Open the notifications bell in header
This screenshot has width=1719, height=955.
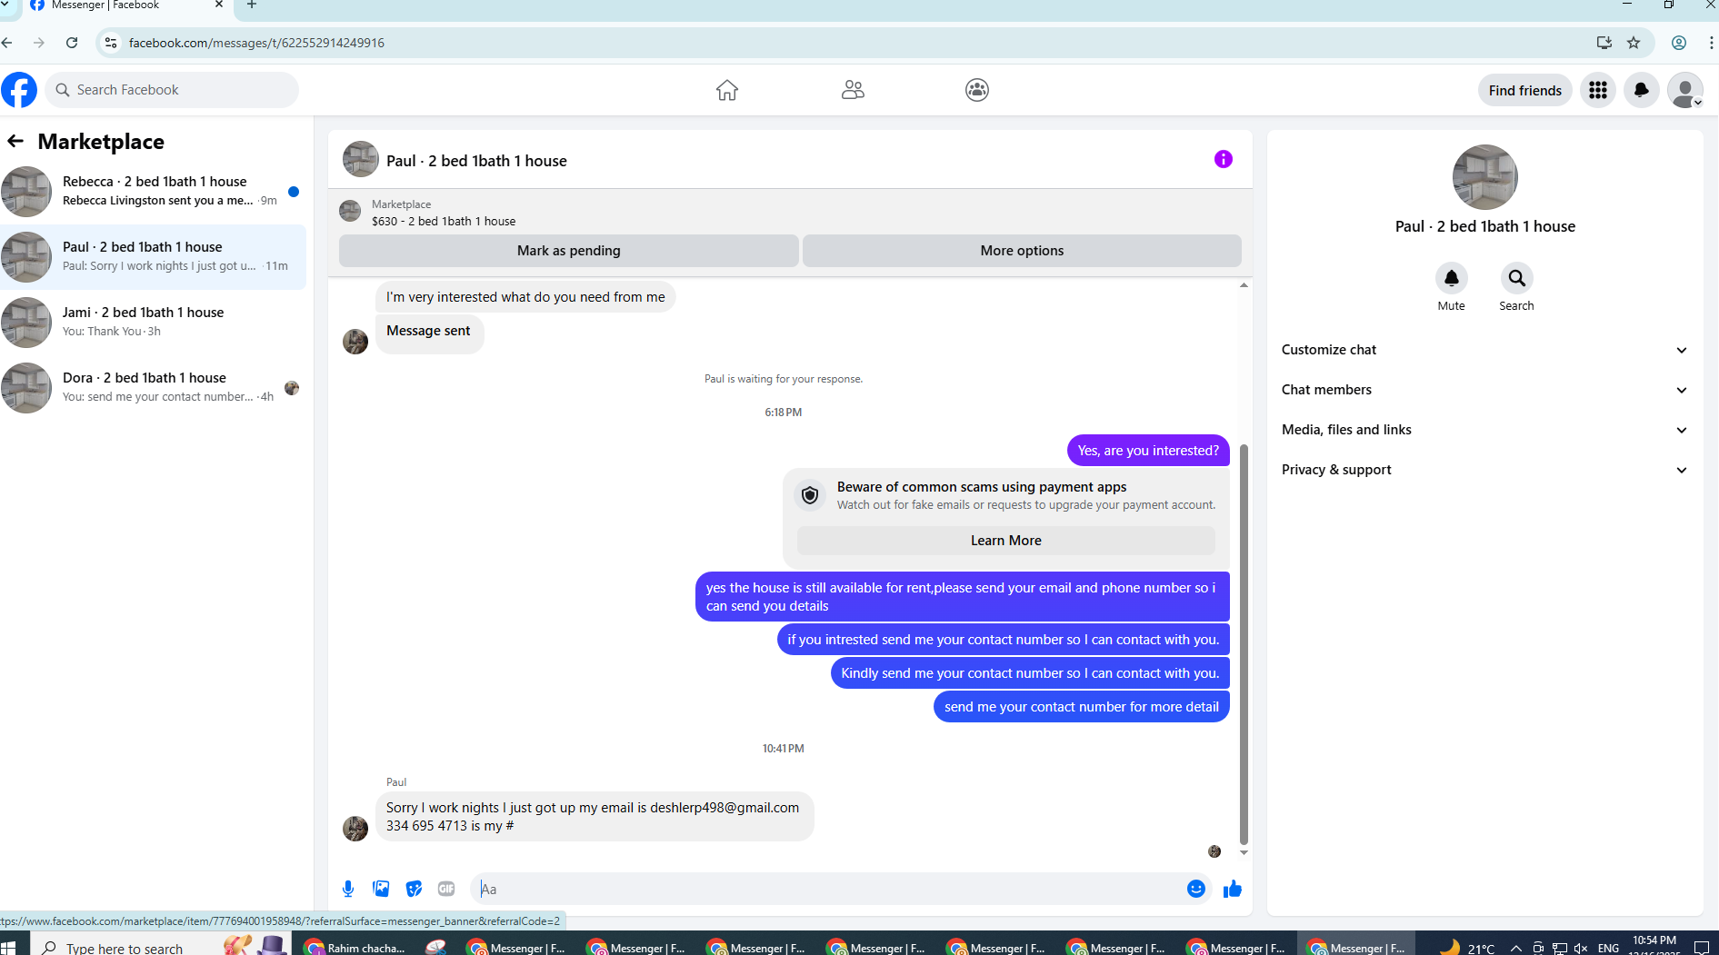[1642, 90]
